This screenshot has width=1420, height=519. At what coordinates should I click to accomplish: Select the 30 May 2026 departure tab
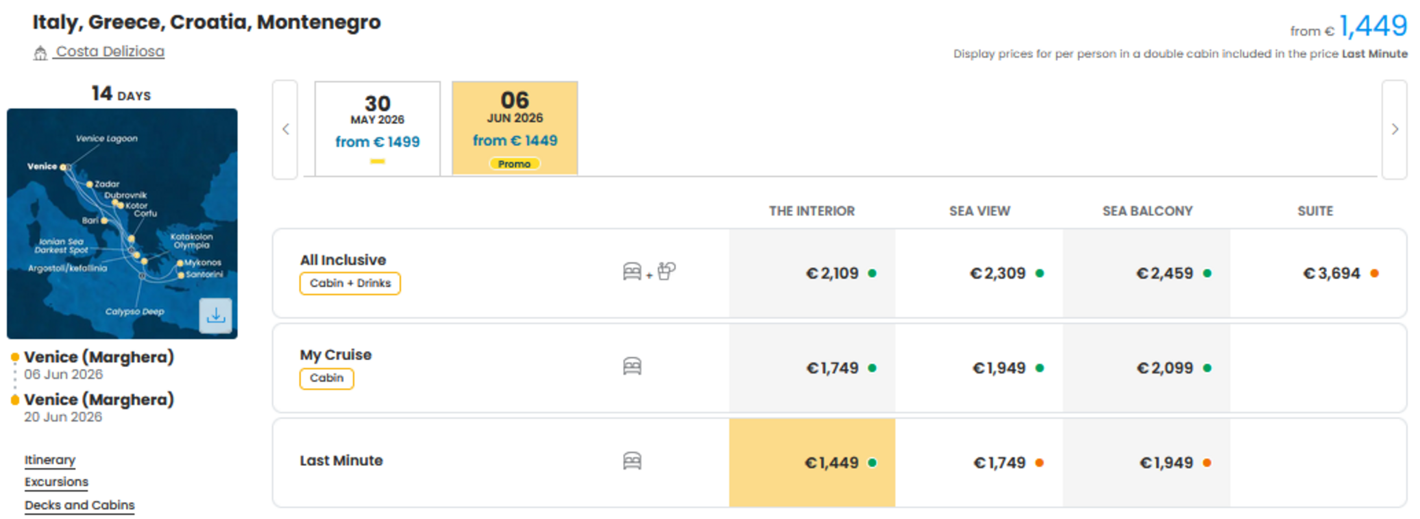point(378,128)
